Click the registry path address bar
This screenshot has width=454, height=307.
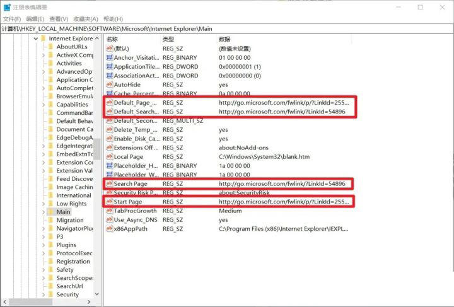[x=227, y=28]
